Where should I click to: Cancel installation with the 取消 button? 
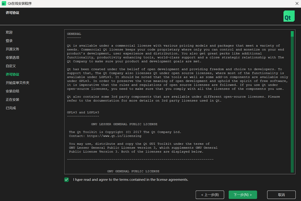tap(281, 195)
